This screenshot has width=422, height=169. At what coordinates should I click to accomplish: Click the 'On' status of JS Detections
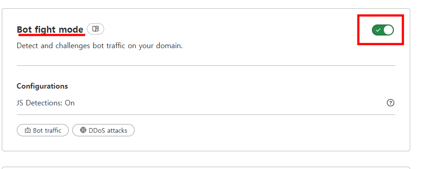[x=70, y=103]
